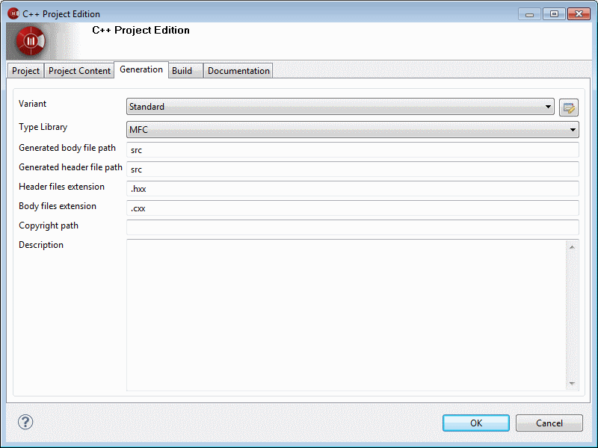Open the Project Content tab
Viewport: 598px width, 448px height.
pos(79,71)
